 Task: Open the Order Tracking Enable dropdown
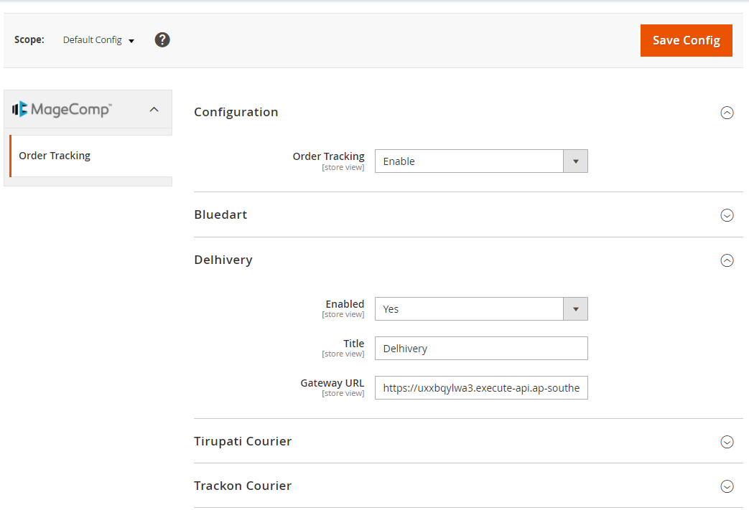481,161
